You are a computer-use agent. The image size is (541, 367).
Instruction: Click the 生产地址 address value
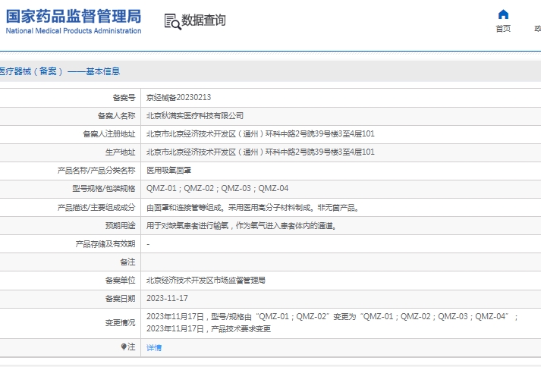260,152
